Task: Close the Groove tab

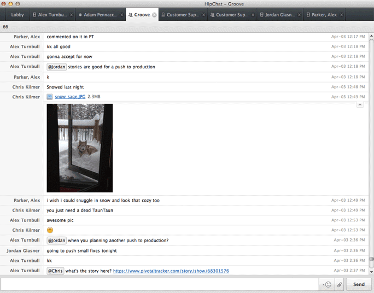Action: (x=155, y=15)
